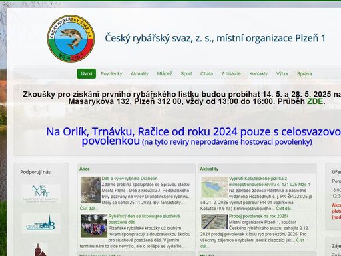The width and height of the screenshot is (341, 256).
Task: Go to the Aktuality menu item
Action: click(139, 73)
